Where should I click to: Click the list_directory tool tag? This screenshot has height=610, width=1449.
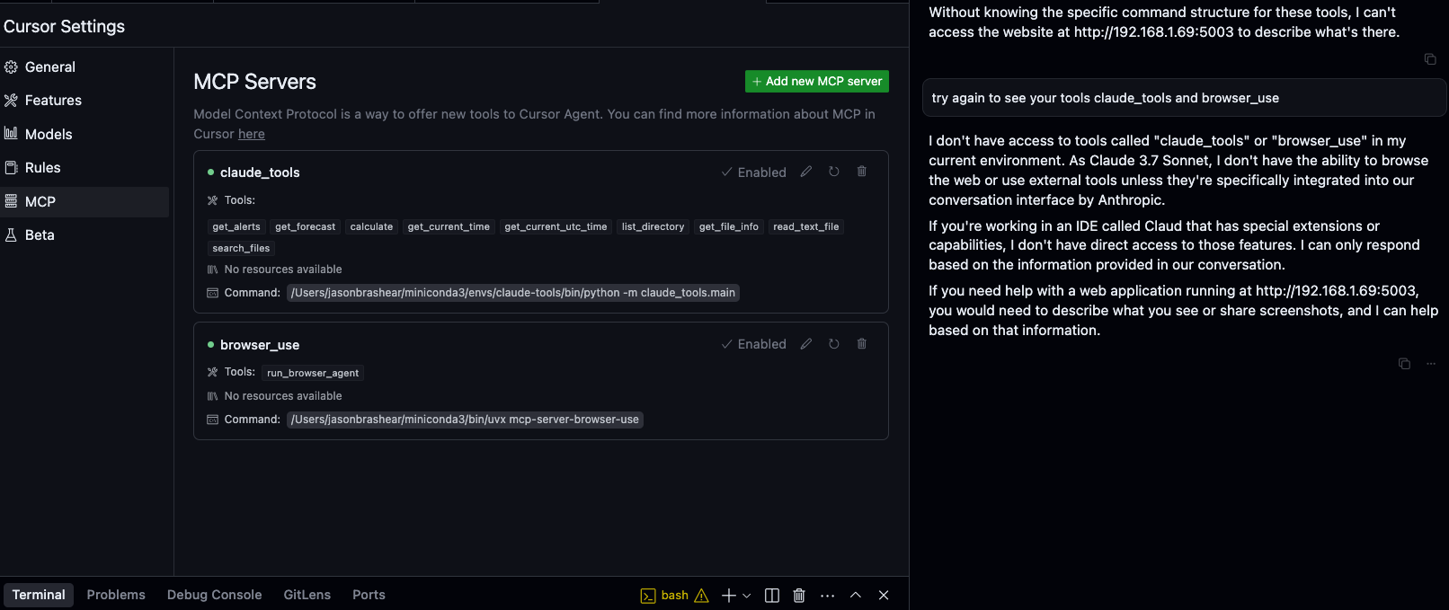pyautogui.click(x=653, y=227)
